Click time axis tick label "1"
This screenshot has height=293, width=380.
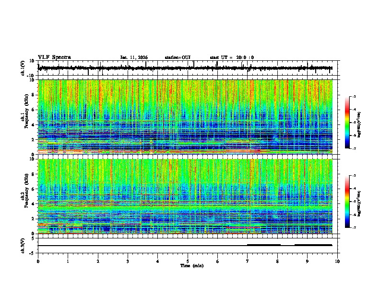[68, 261]
